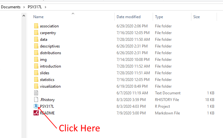The height and width of the screenshot is (138, 223).
Task: Click the date 7/9/2020 5:00 PM
Action: tap(131, 113)
